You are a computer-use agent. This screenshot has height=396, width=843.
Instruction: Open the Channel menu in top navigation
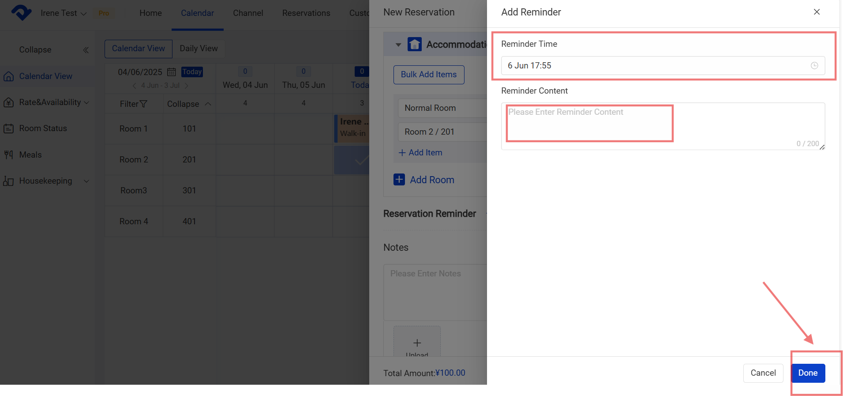click(x=248, y=13)
